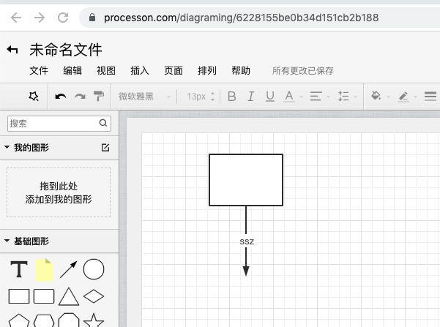The height and width of the screenshot is (327, 440).
Task: Select the star shape
Action: tap(94, 321)
